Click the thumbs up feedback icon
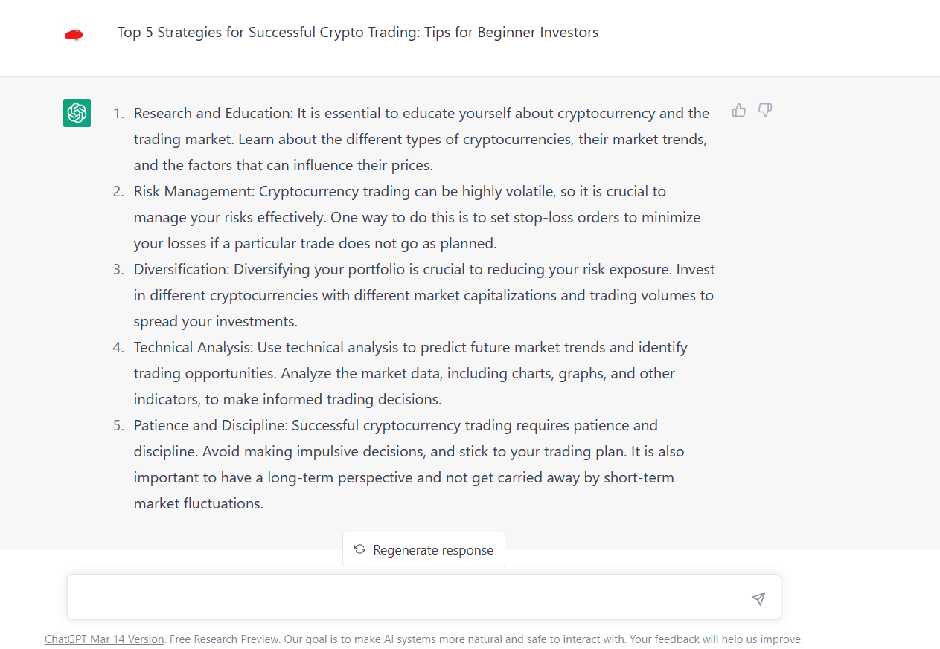 pyautogui.click(x=739, y=111)
